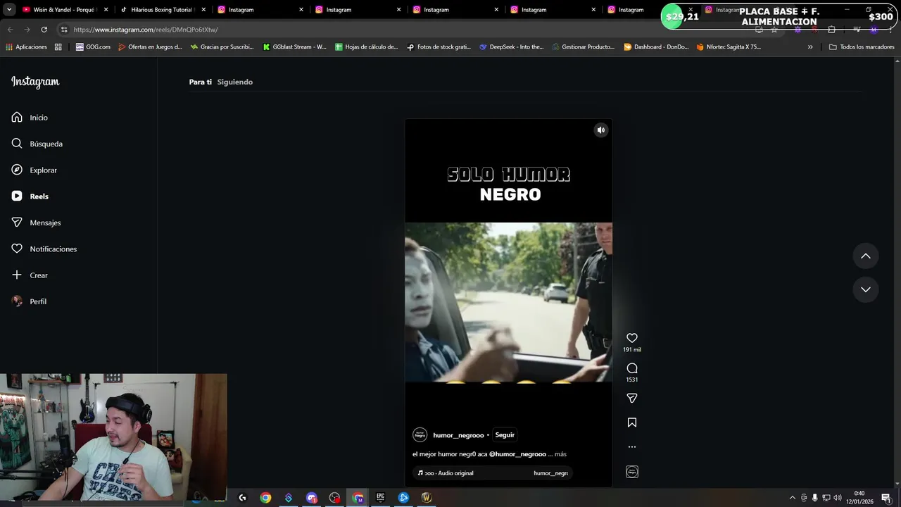
Task: Go to the next reel down arrow
Action: (x=866, y=289)
